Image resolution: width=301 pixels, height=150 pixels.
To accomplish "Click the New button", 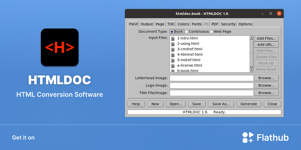I will tap(155, 104).
